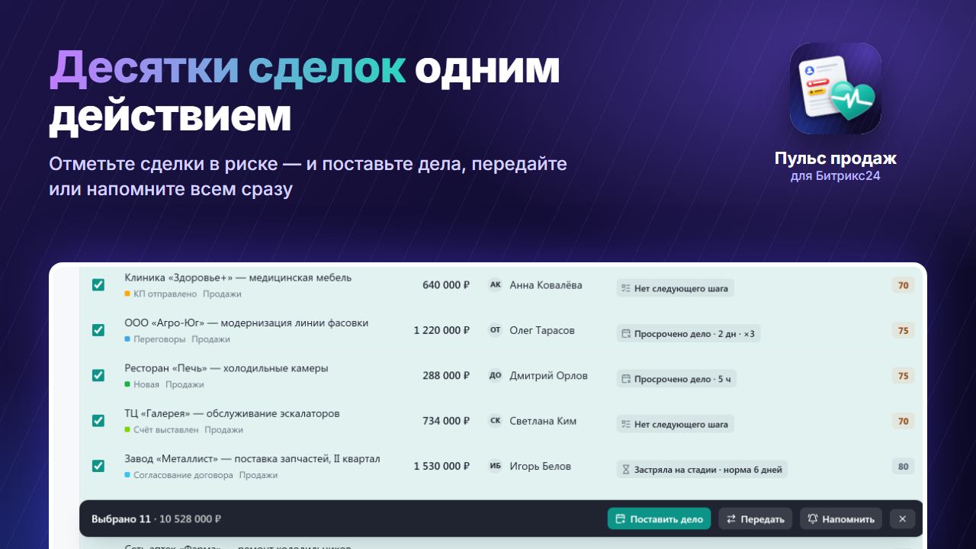Viewport: 976px width, 549px height.
Task: Click the Напомнить button
Action: [841, 518]
